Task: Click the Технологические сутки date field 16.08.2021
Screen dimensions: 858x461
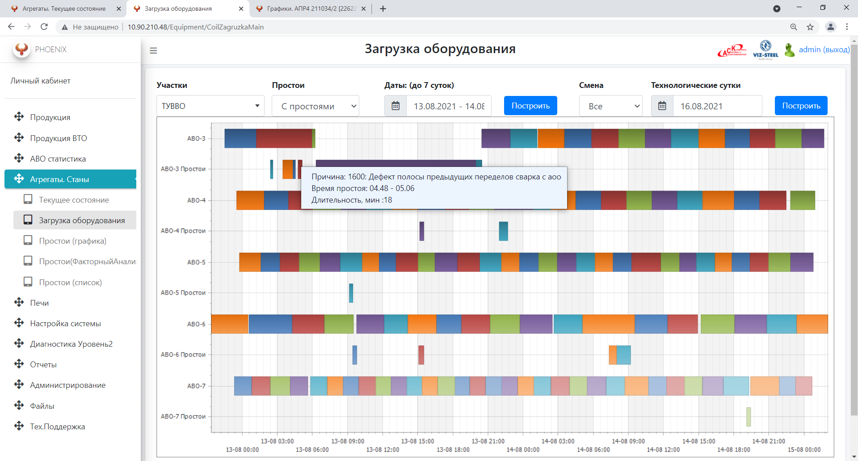Action: 717,106
